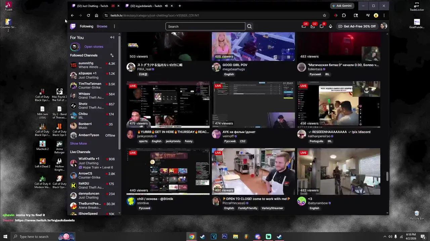The width and height of the screenshot is (430, 241).
Task: Open megabearhugs channel name link
Action: (233, 69)
